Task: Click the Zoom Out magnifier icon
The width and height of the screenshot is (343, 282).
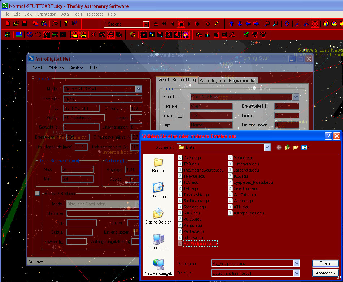Action: [x=275, y=24]
